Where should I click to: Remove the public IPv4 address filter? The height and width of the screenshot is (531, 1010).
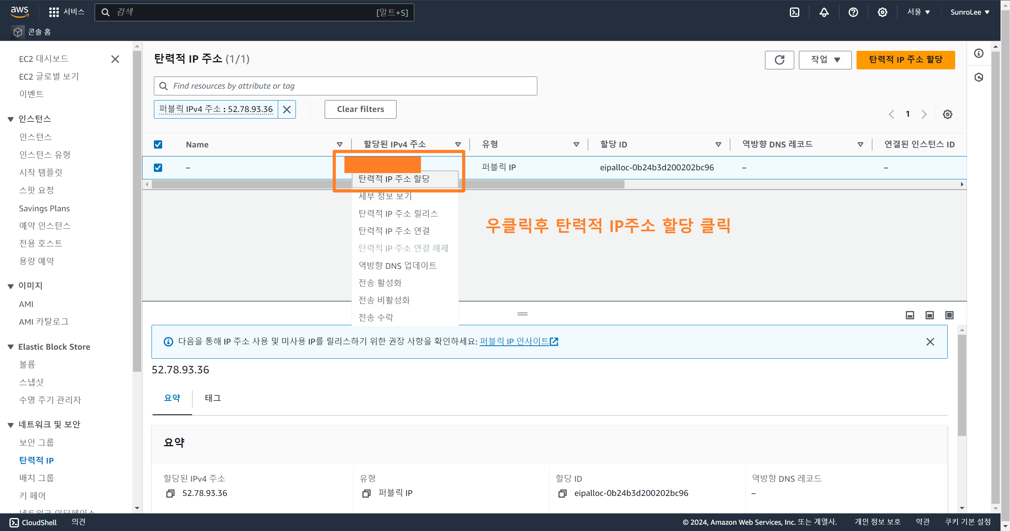coord(287,109)
